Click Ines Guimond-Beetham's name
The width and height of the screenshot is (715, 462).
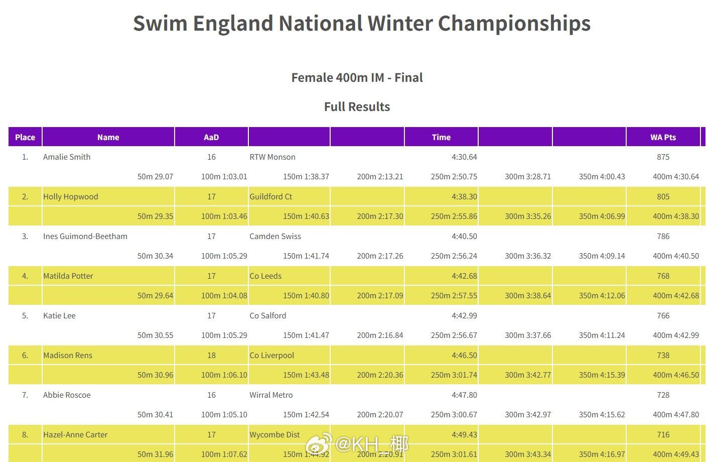[x=85, y=236]
